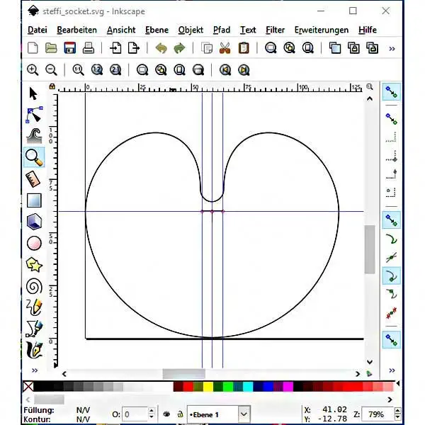Click the undo arrow icon
Viewport: 425px width, 425px height.
(161, 48)
